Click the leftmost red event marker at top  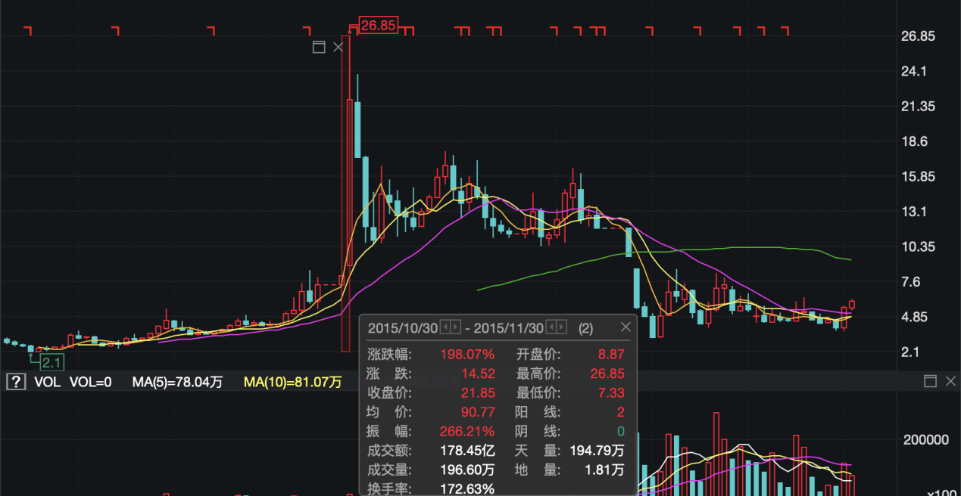tap(28, 30)
